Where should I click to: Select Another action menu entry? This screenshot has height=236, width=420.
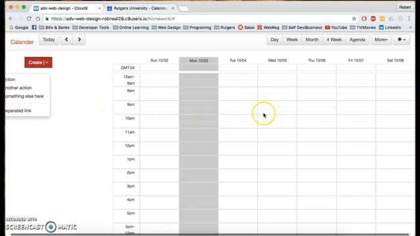coord(18,88)
